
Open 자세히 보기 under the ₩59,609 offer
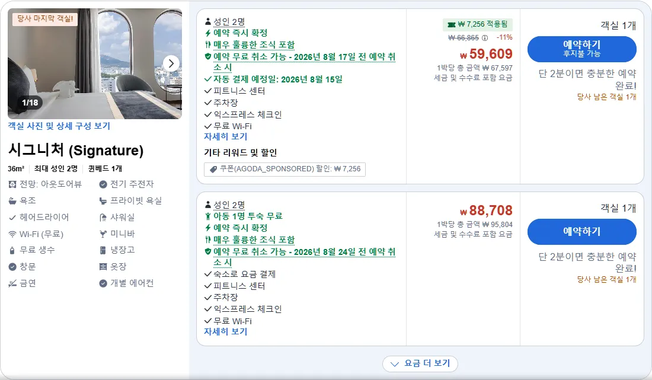tap(225, 136)
